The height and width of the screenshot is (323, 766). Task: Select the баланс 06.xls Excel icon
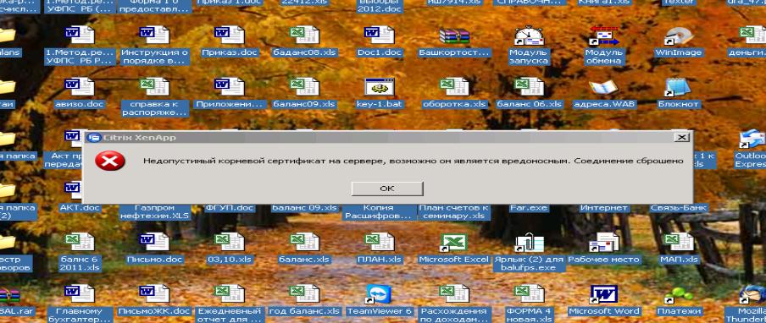coord(529,87)
